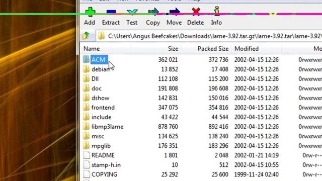Click packed size value 372 736

coord(218,60)
